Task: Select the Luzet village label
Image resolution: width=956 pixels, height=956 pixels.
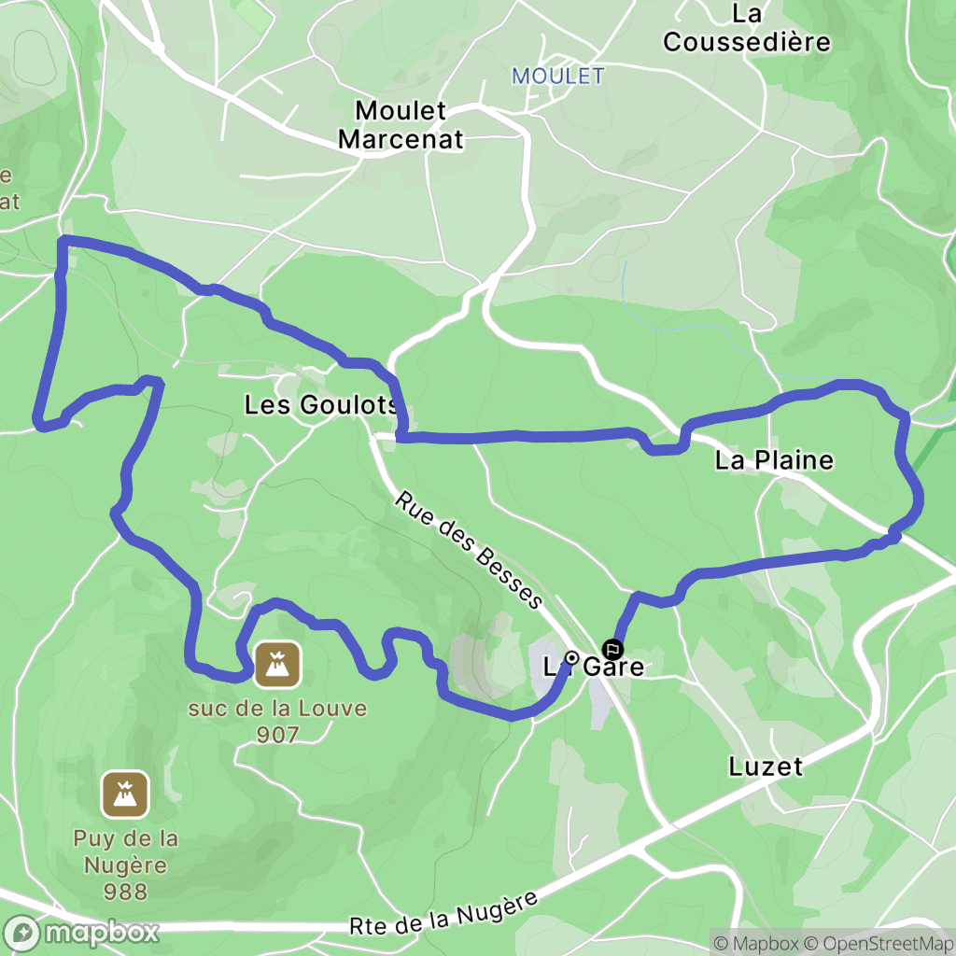Action: click(766, 766)
